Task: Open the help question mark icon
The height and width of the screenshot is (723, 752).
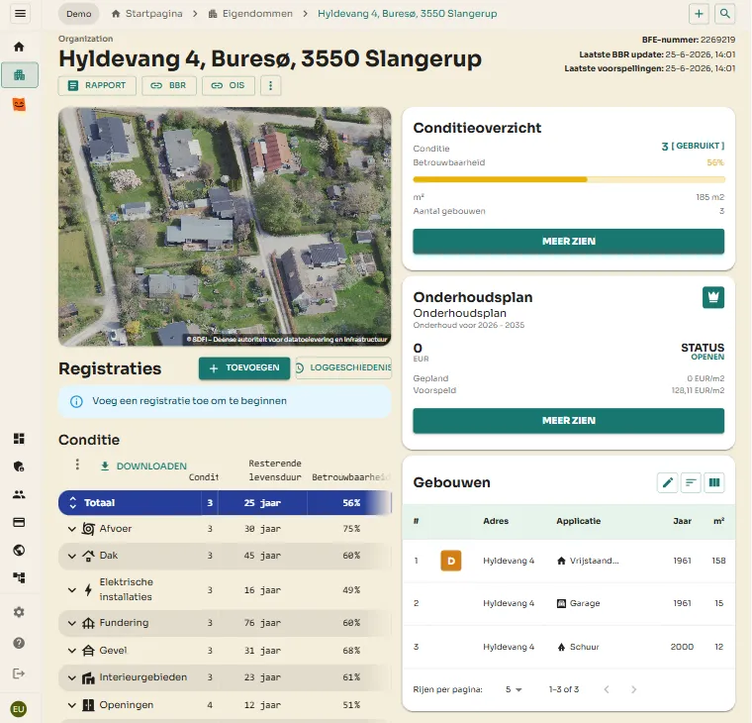Action: tap(19, 643)
